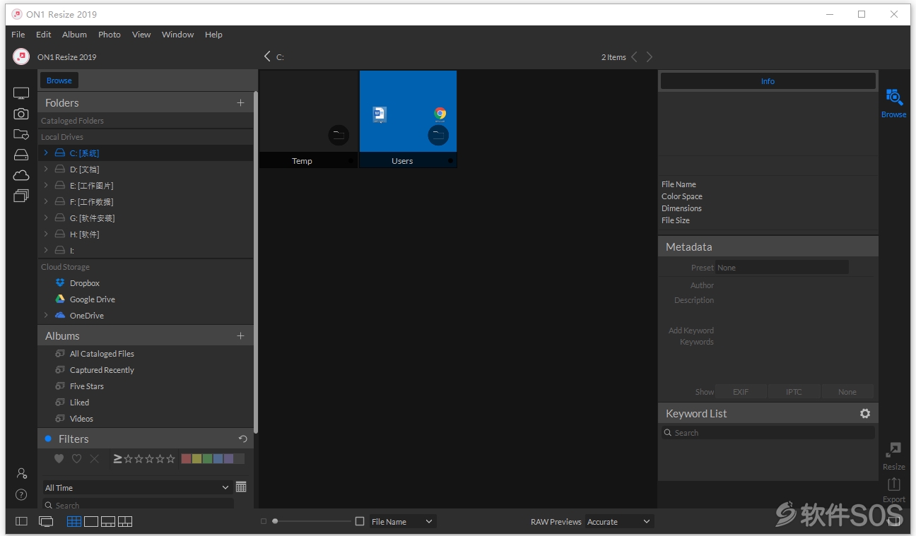Open the Edit menu

[44, 35]
